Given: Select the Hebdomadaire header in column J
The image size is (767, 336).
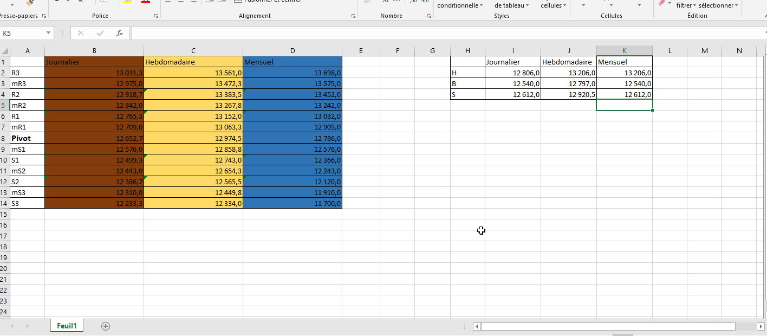Looking at the screenshot, I should (x=569, y=62).
